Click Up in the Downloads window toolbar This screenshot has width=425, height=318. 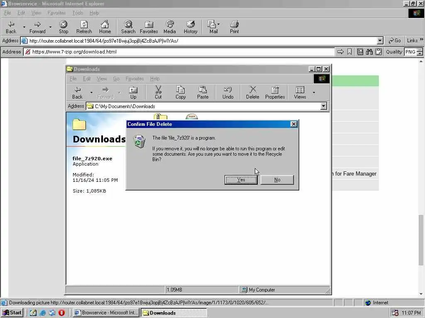[x=133, y=92]
